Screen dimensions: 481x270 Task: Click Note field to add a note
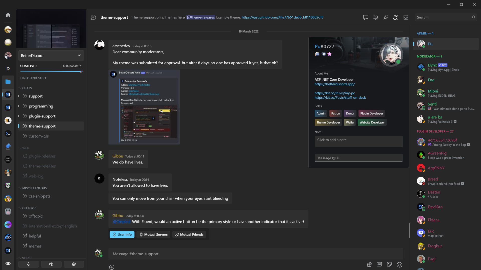358,139
